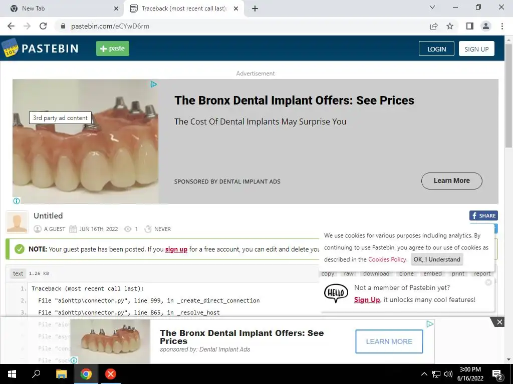Click the dental implant ad image
This screenshot has height=384, width=513.
[x=86, y=141]
